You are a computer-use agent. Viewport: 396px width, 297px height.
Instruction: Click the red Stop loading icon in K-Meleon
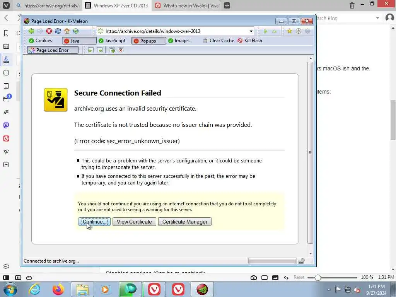click(49, 31)
